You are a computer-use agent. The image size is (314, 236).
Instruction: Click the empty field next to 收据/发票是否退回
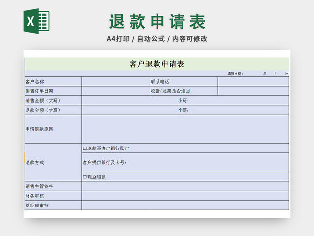point(254,91)
